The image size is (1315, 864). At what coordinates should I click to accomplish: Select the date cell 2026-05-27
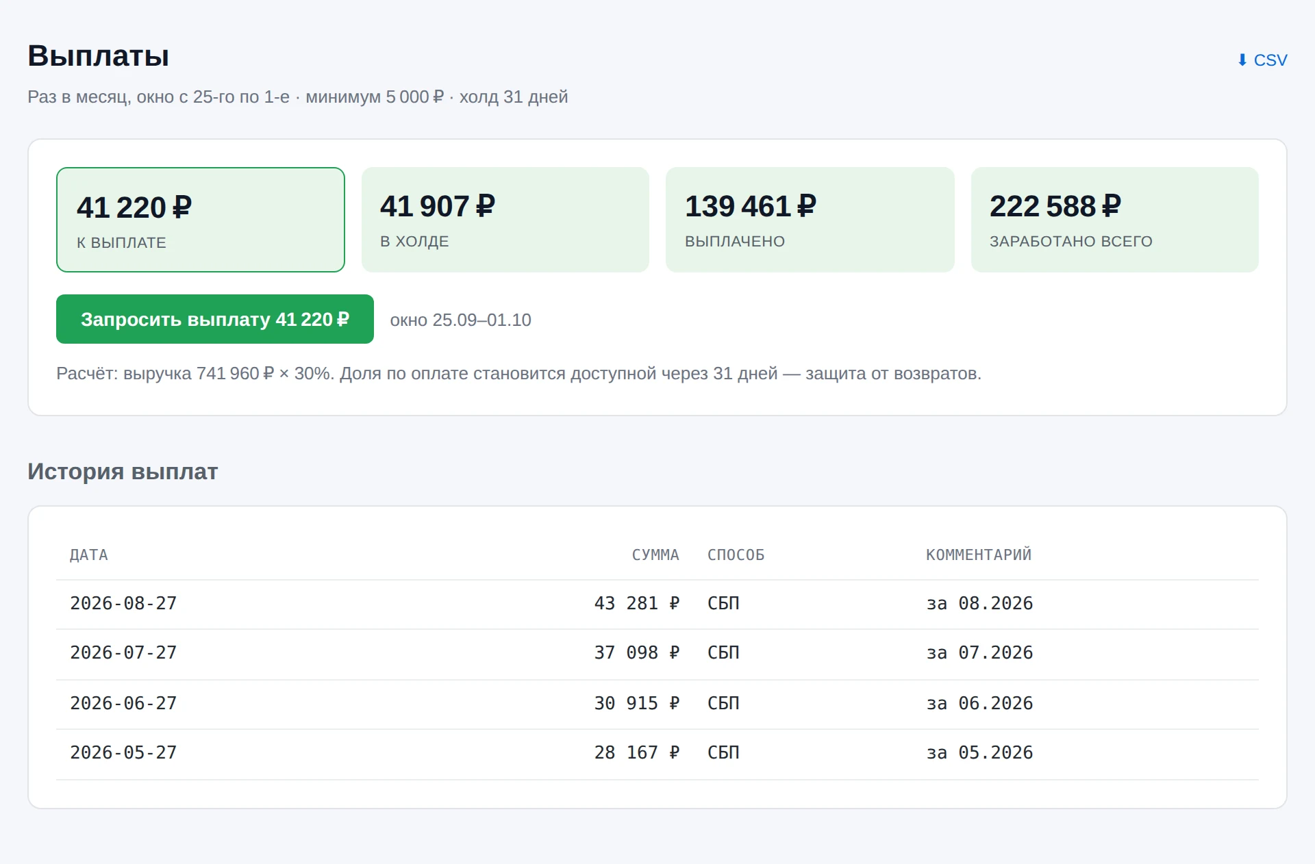point(123,752)
